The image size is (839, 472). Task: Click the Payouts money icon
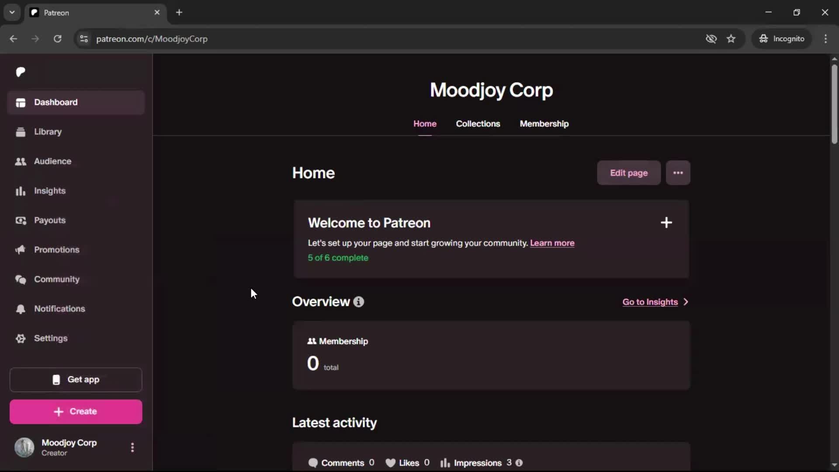21,221
